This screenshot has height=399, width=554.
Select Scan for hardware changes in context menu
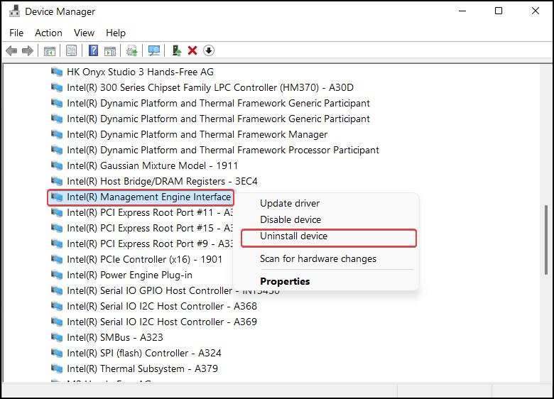click(318, 259)
